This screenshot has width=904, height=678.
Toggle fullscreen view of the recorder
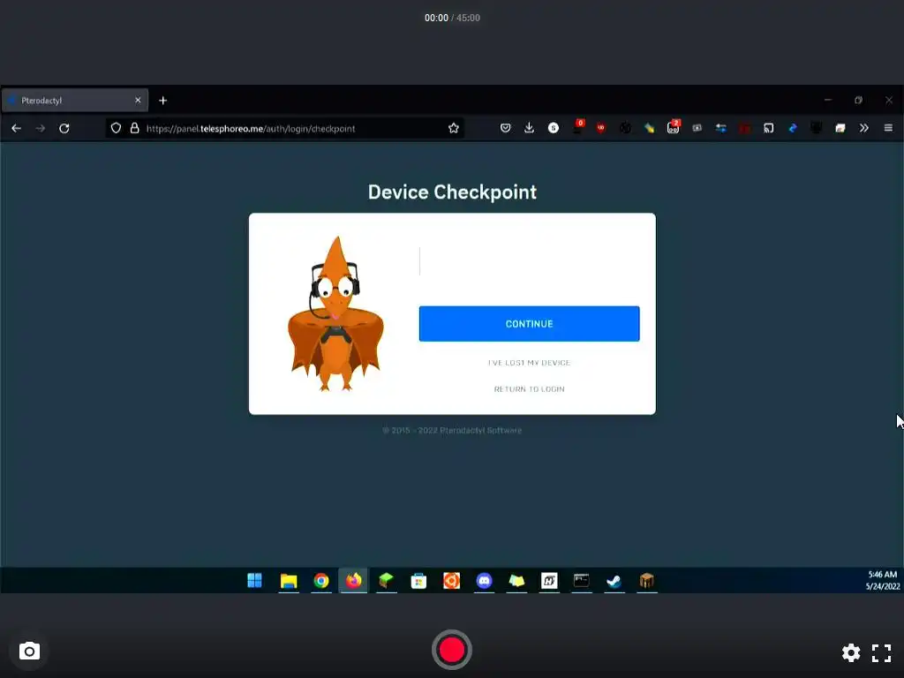[882, 652]
